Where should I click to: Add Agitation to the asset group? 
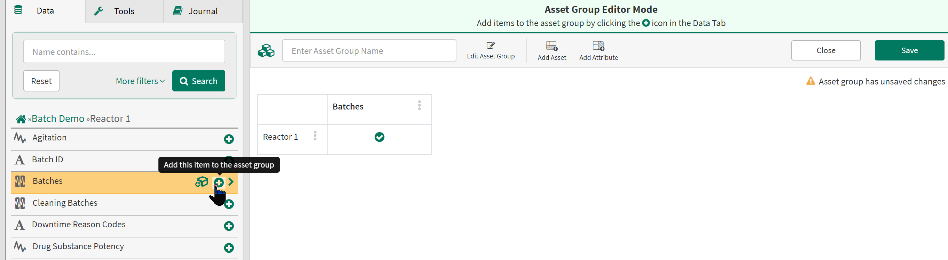(x=228, y=139)
